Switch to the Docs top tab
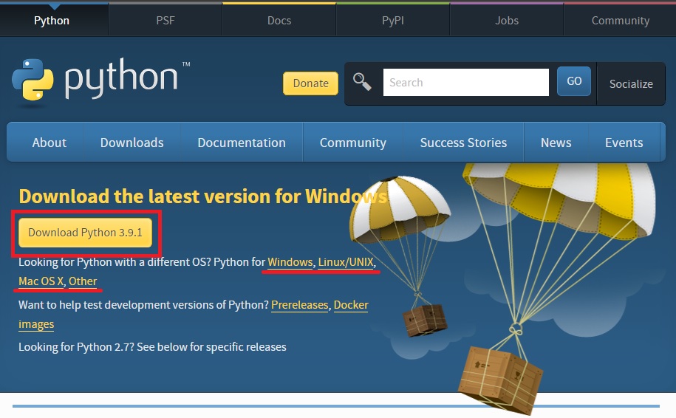 tap(279, 20)
